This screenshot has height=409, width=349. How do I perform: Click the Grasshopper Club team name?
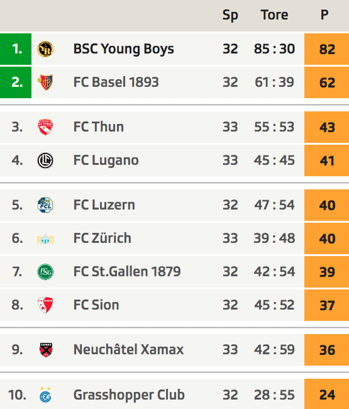pyautogui.click(x=129, y=395)
